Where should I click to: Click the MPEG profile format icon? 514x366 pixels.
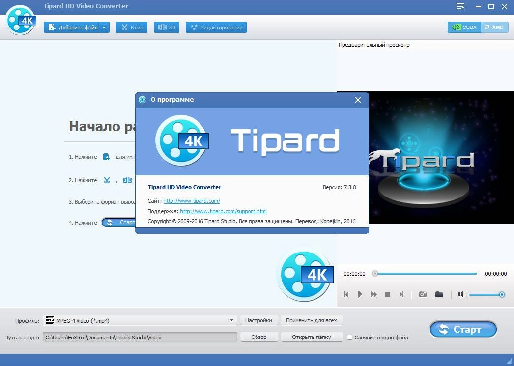(x=50, y=320)
